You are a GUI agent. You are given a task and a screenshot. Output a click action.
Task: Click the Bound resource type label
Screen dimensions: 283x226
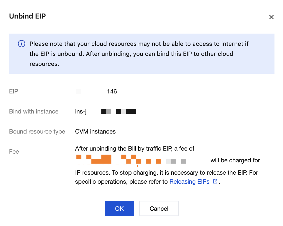(x=37, y=132)
